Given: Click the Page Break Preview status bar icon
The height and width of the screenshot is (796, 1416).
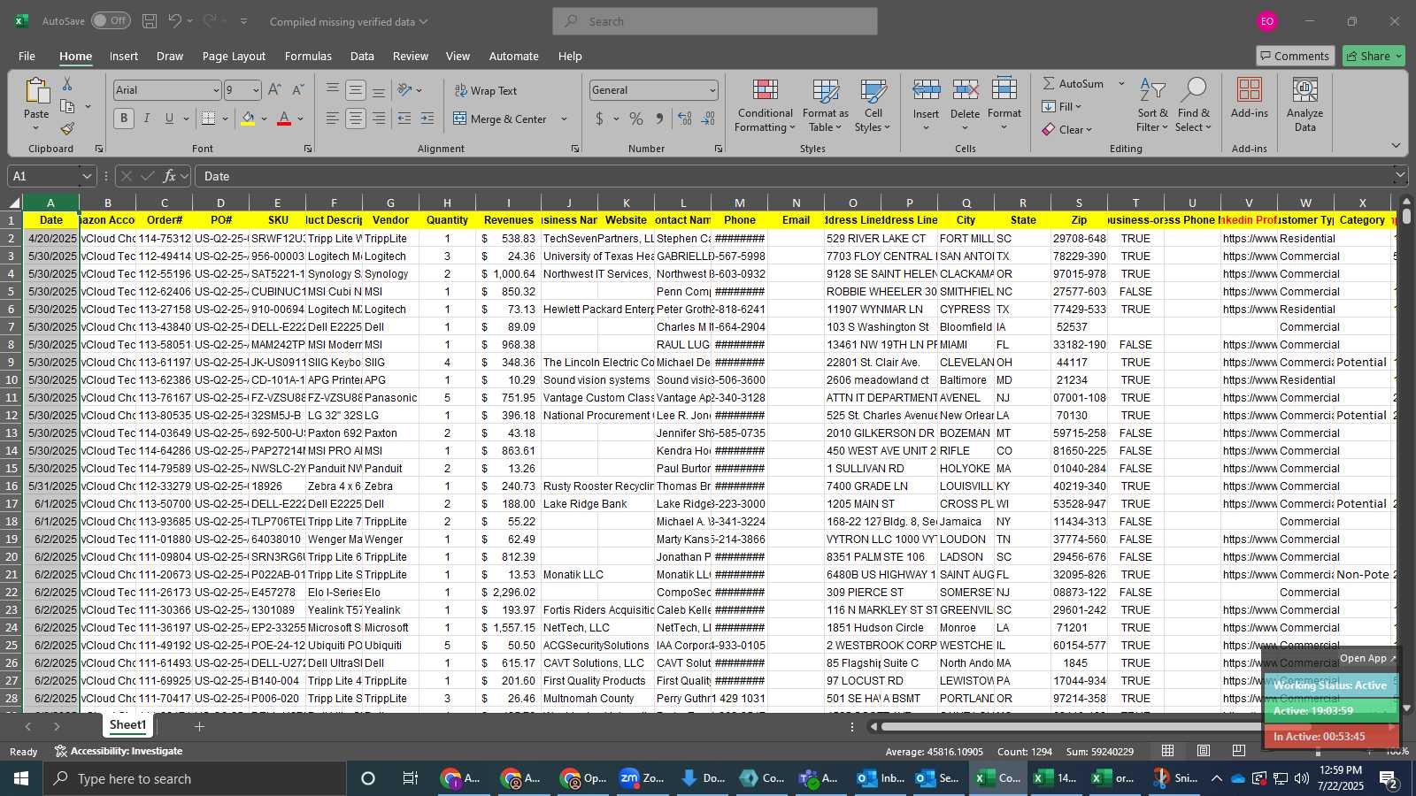Looking at the screenshot, I should pos(1238,751).
